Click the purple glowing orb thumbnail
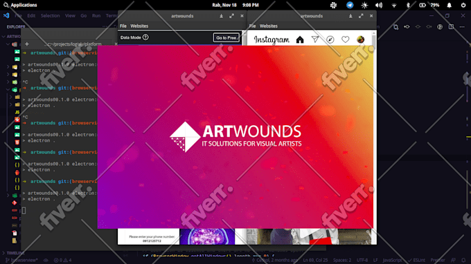 tap(207, 237)
